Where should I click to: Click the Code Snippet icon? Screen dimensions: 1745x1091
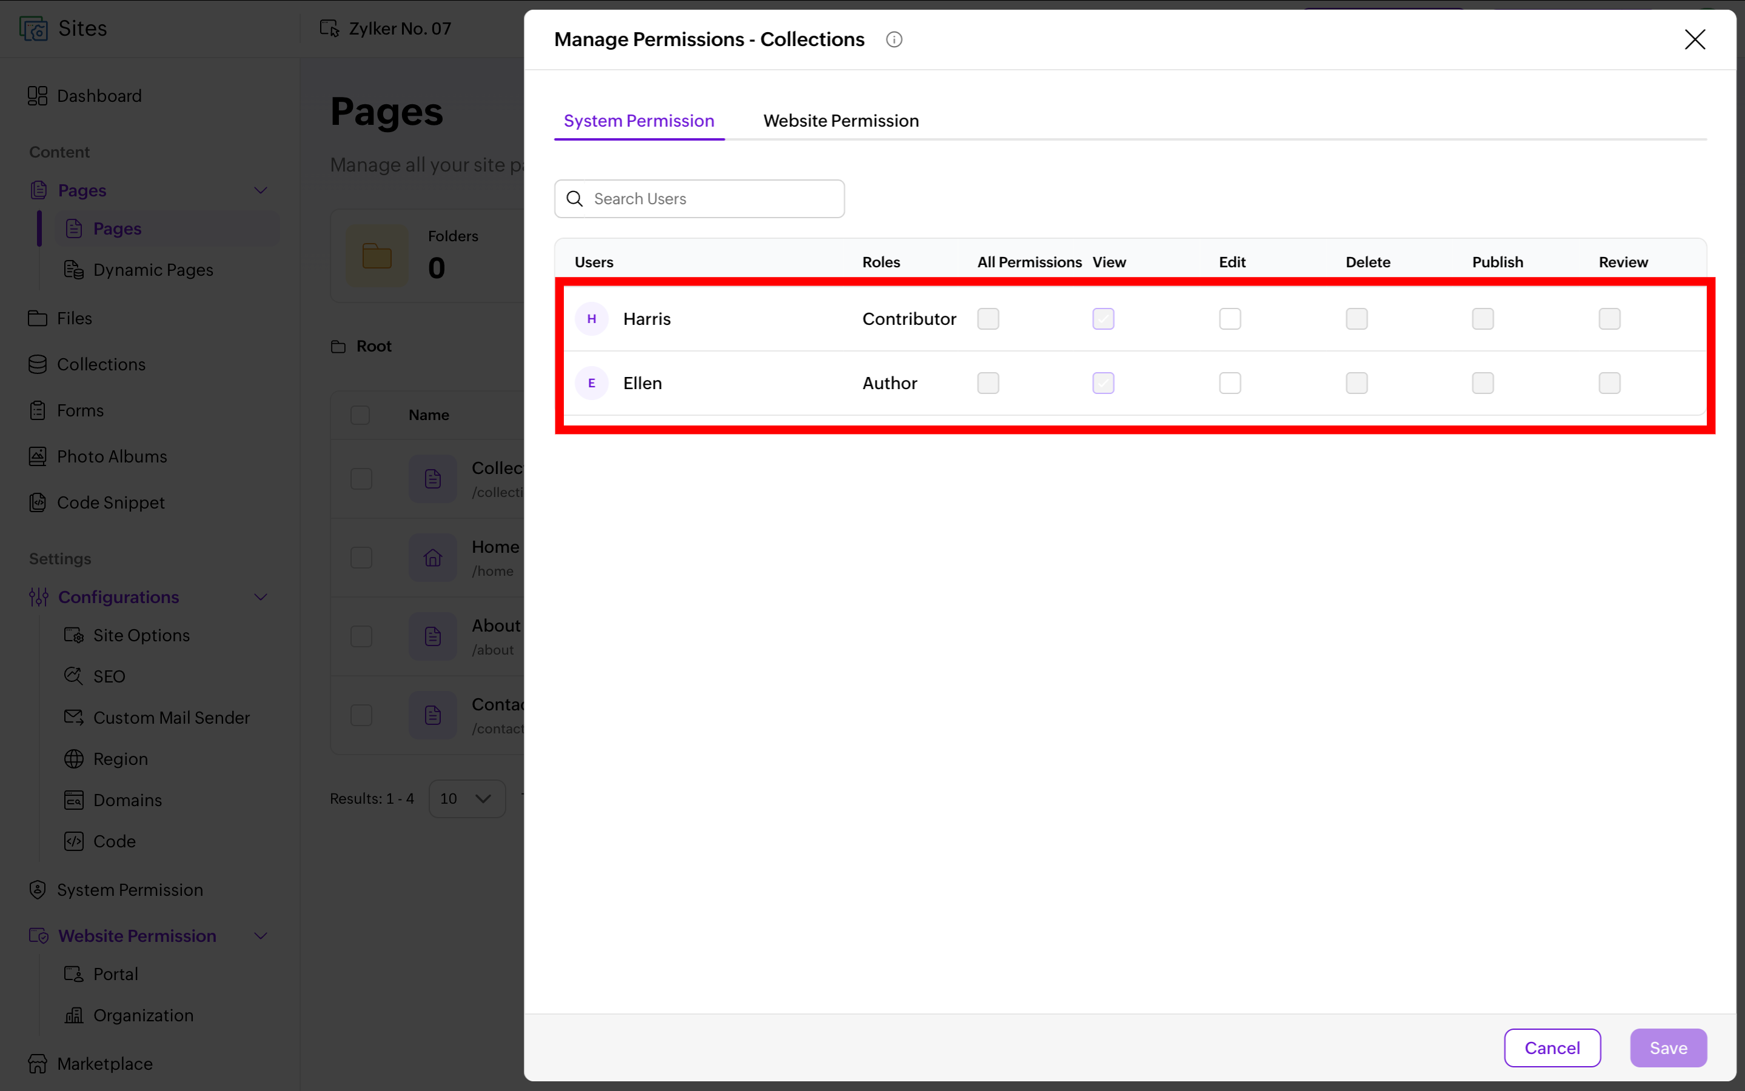(38, 503)
